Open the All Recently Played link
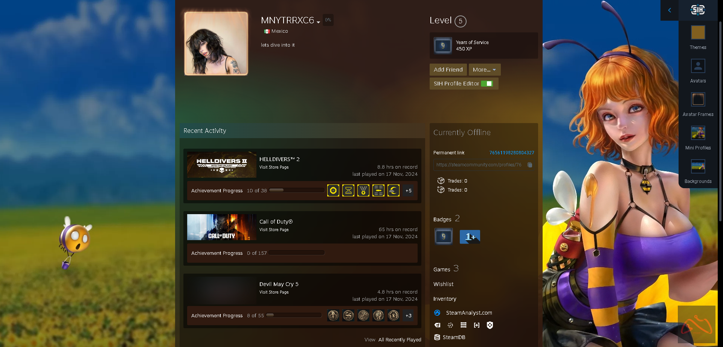 [400, 339]
